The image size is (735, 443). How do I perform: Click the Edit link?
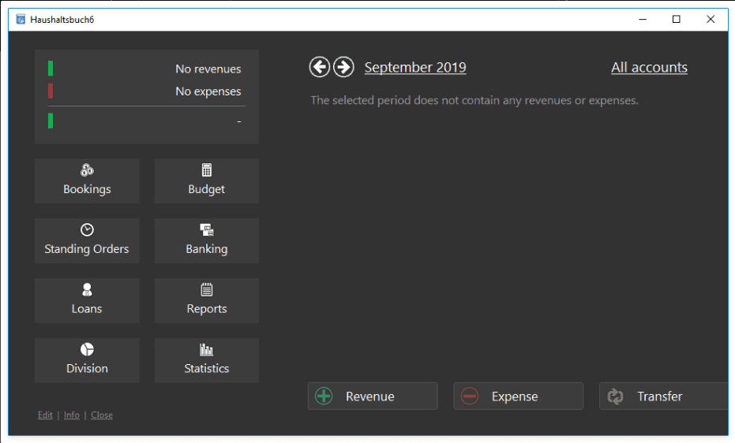45,415
